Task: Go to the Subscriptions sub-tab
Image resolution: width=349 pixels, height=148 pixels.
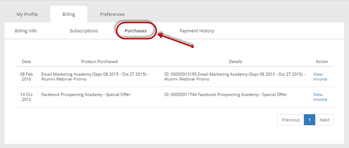Action: coord(84,31)
